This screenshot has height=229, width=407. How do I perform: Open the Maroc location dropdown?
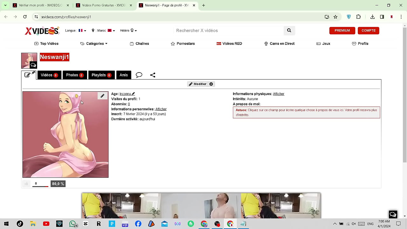click(x=103, y=31)
